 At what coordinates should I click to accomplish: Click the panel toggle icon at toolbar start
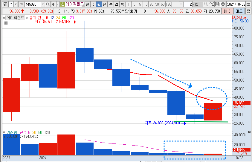[x=5, y=4]
